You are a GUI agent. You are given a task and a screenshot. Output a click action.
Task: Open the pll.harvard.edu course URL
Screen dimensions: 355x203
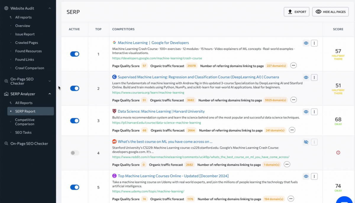pos(156,123)
